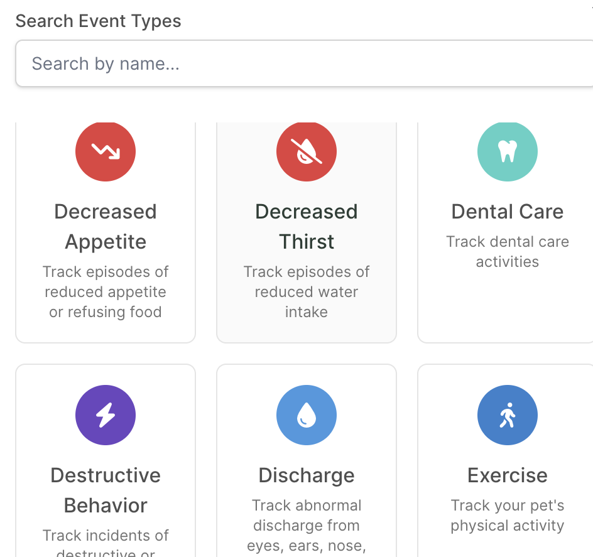Click the walking person Exercise icon
This screenshot has height=557, width=593.
[508, 415]
